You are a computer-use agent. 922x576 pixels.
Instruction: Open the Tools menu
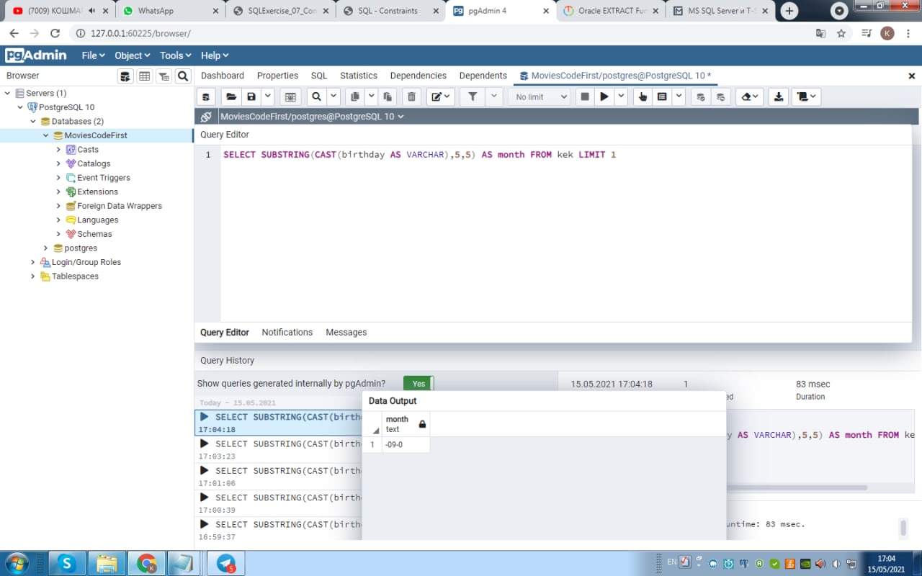point(175,55)
